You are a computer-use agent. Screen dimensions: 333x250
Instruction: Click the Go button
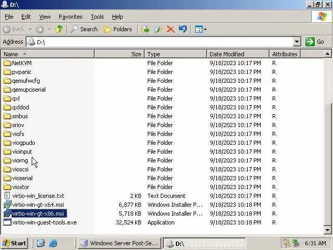coord(315,42)
